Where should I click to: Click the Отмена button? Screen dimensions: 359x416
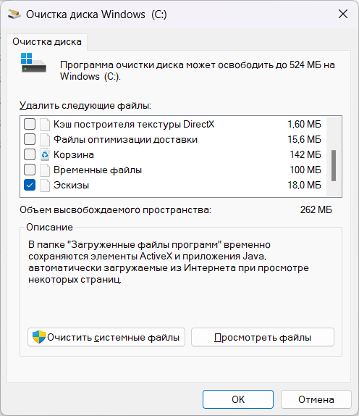click(x=316, y=399)
